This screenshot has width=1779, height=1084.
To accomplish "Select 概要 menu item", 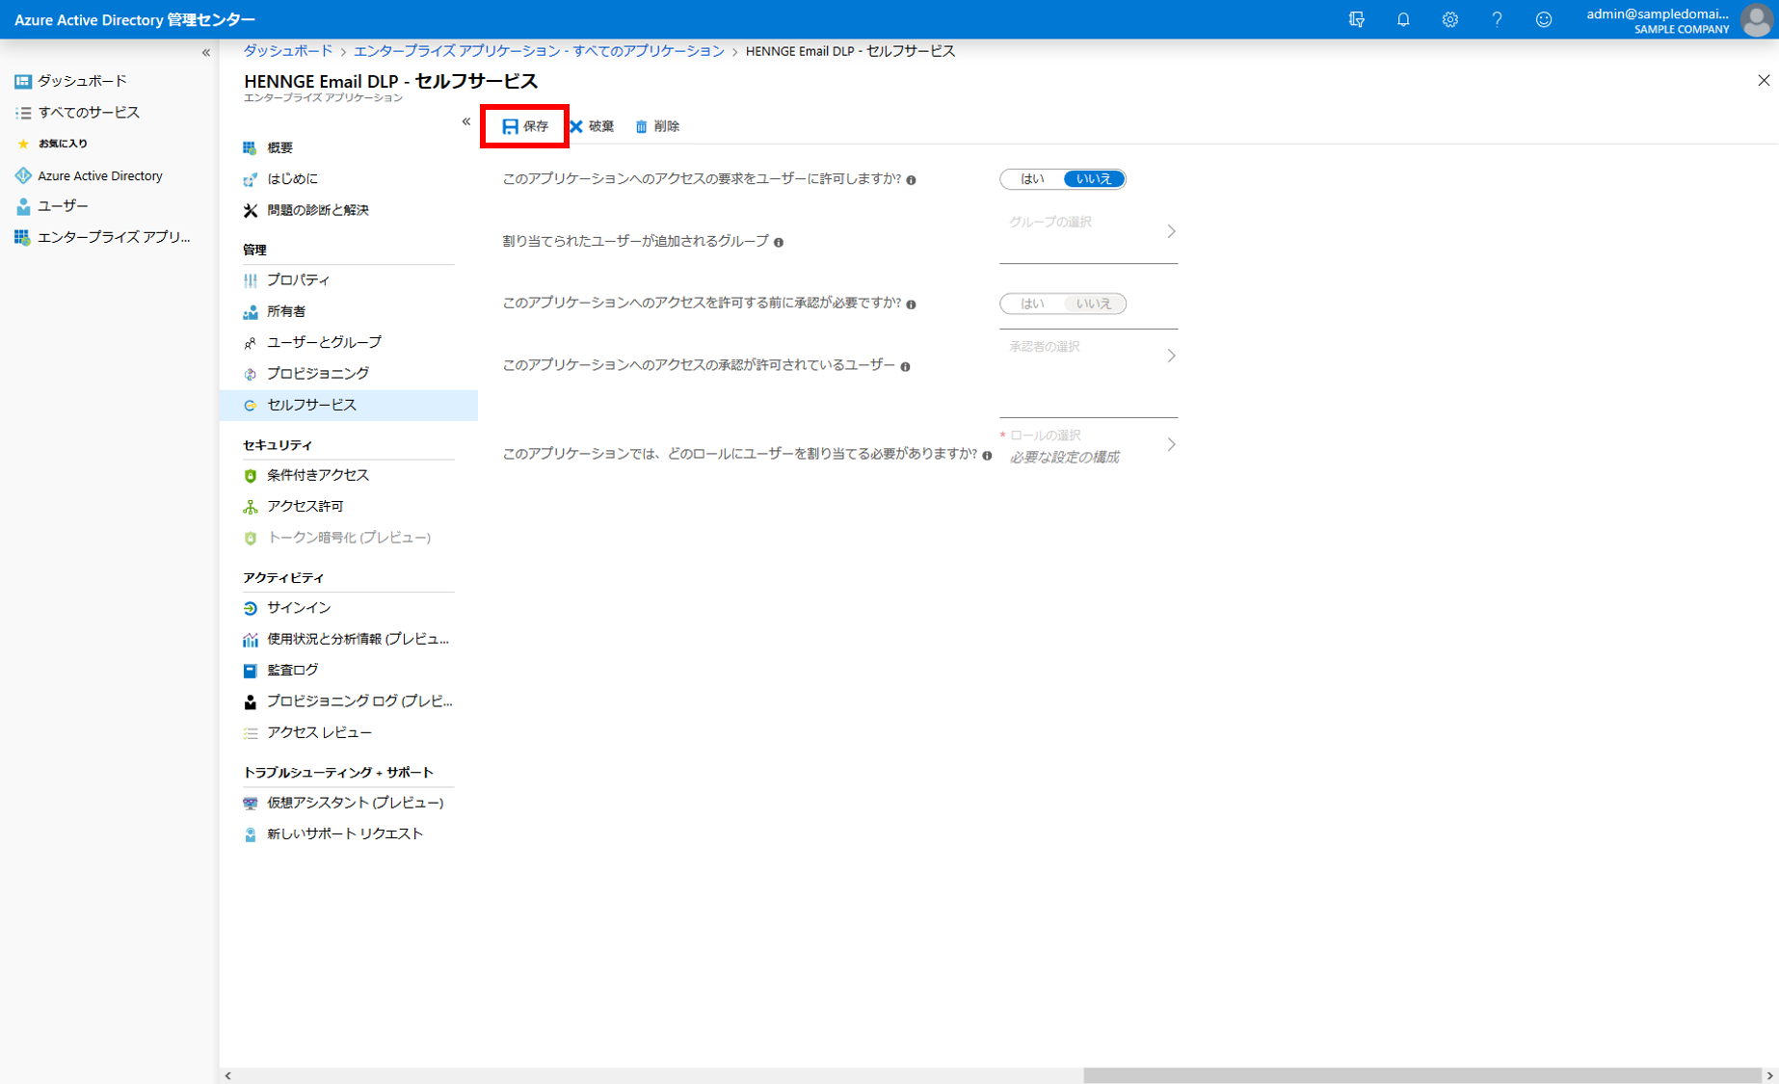I will point(279,147).
